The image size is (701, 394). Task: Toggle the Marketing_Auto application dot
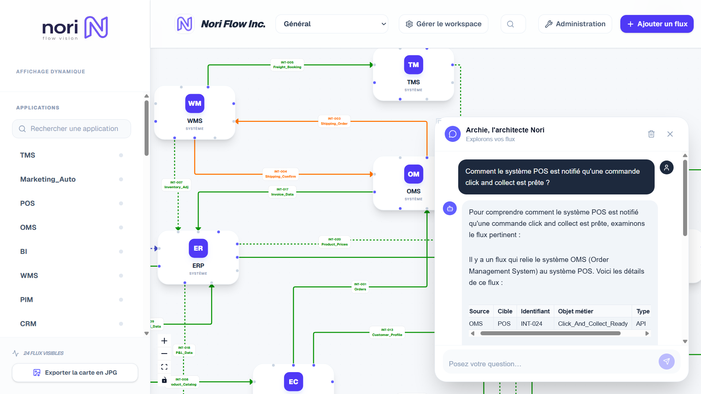pos(121,179)
